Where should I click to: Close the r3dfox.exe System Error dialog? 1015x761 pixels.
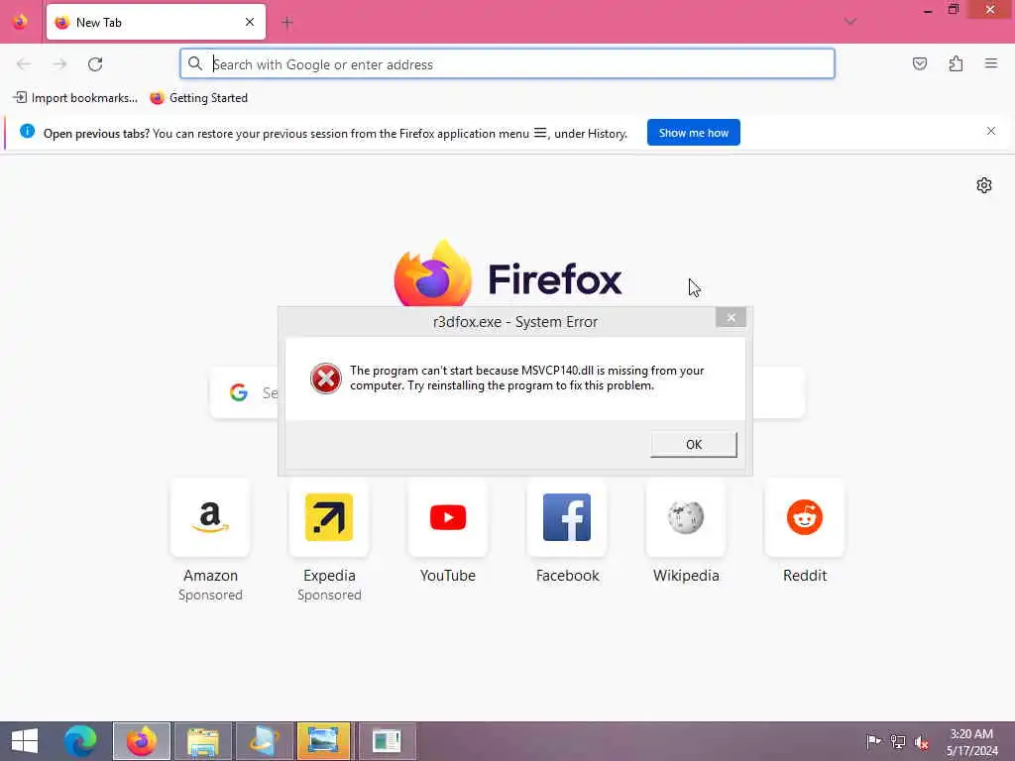pyautogui.click(x=731, y=317)
